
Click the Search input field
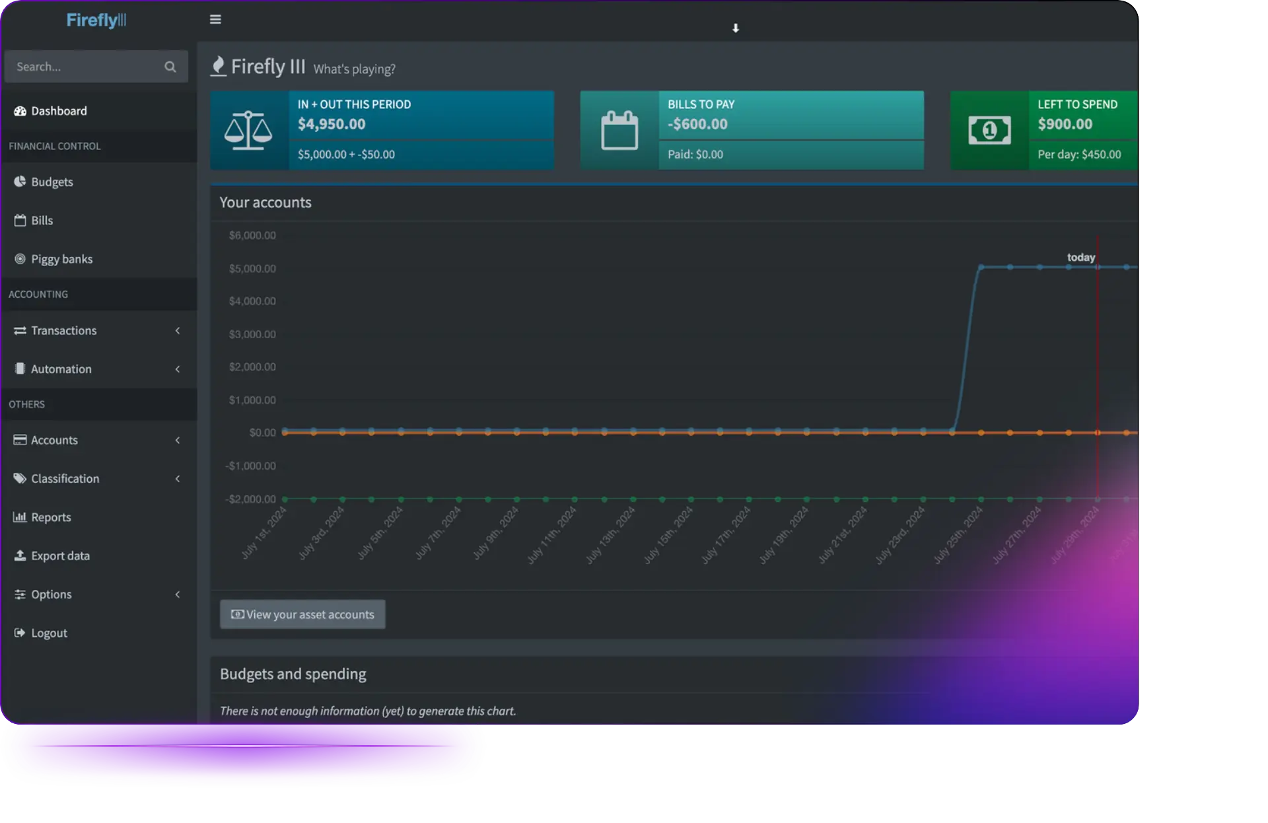click(x=96, y=67)
